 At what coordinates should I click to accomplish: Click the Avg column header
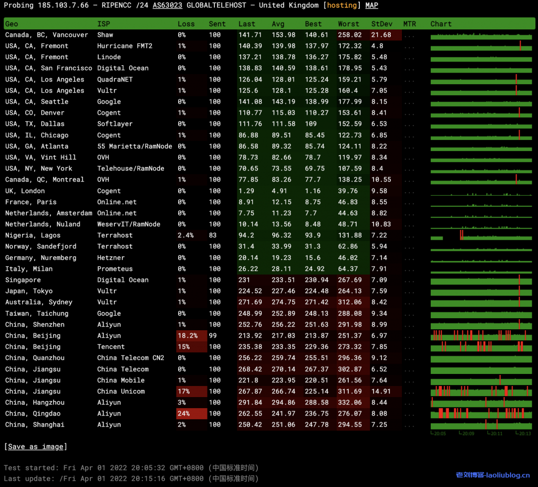point(278,24)
